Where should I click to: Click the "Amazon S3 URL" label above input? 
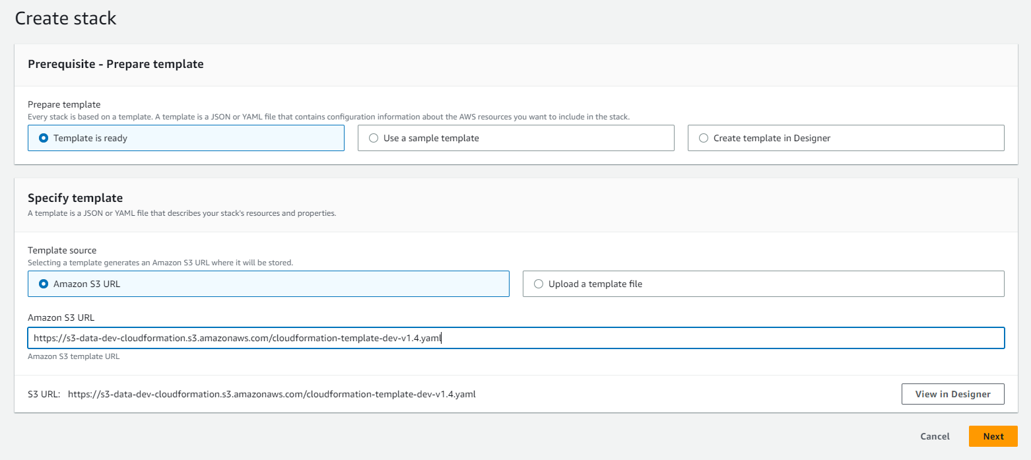pos(61,317)
